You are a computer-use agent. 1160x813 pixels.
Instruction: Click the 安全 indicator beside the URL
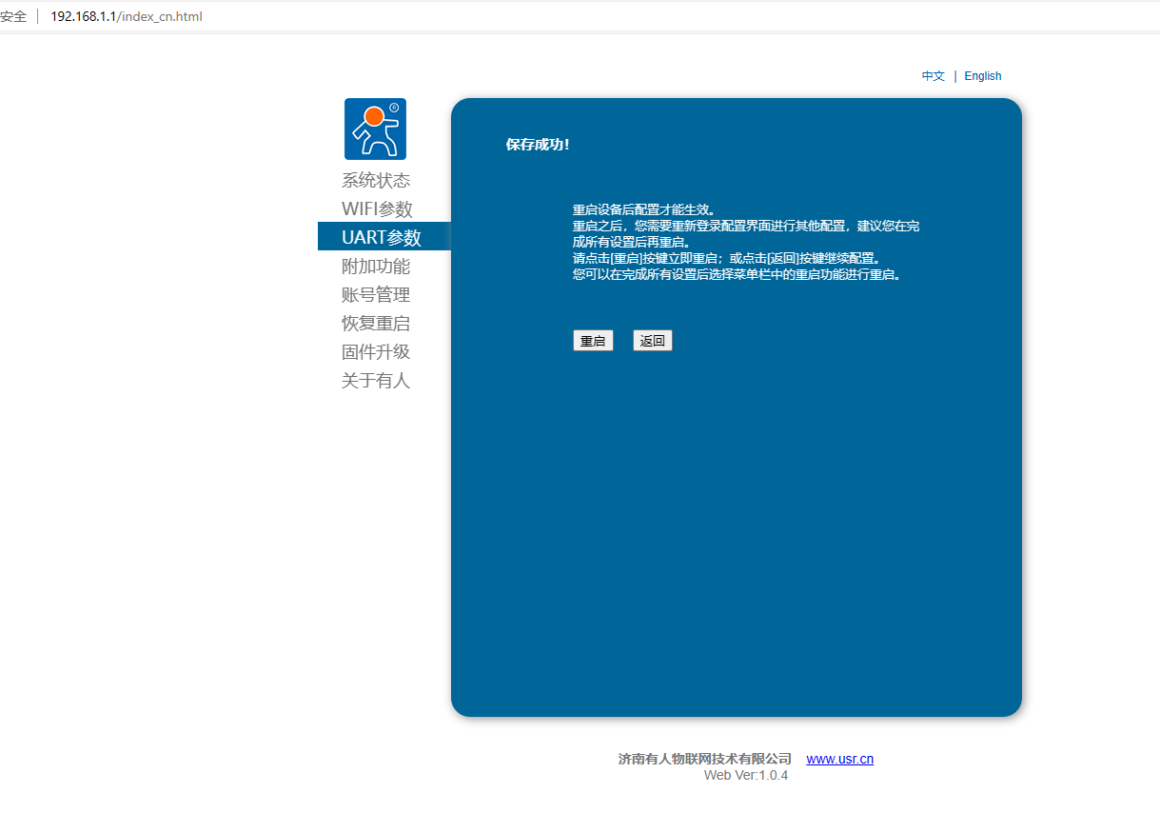13,16
